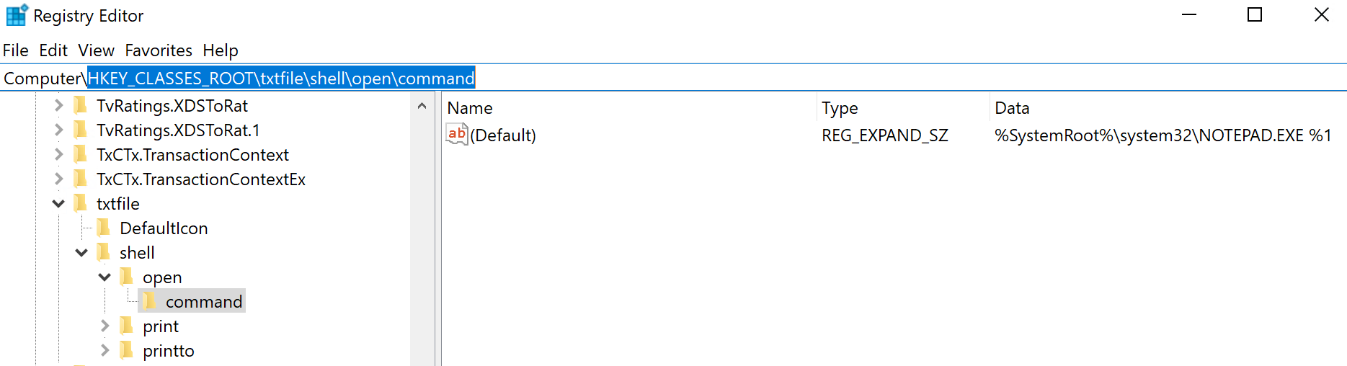Image resolution: width=1347 pixels, height=366 pixels.
Task: Click the Type column header
Action: [x=840, y=108]
